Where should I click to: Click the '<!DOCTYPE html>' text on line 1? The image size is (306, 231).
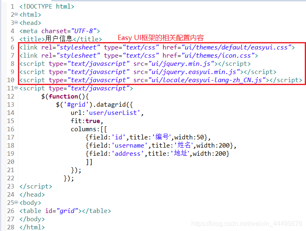[x=47, y=7]
